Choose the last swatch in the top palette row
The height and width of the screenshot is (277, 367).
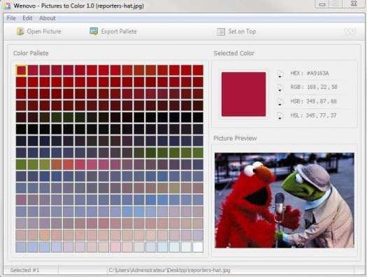198,71
